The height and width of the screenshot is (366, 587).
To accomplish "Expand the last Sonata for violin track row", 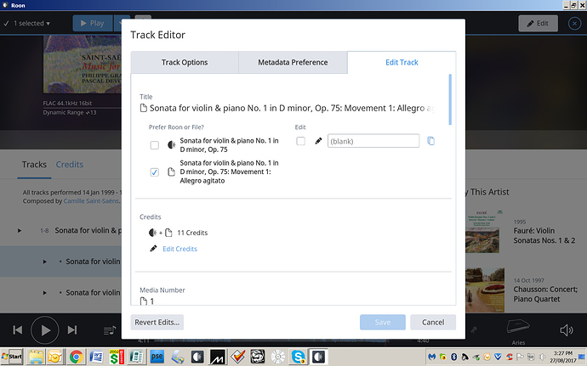I will pyautogui.click(x=44, y=293).
